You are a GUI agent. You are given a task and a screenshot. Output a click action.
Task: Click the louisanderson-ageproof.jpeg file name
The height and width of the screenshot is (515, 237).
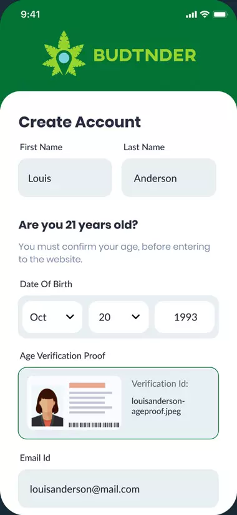(x=158, y=406)
